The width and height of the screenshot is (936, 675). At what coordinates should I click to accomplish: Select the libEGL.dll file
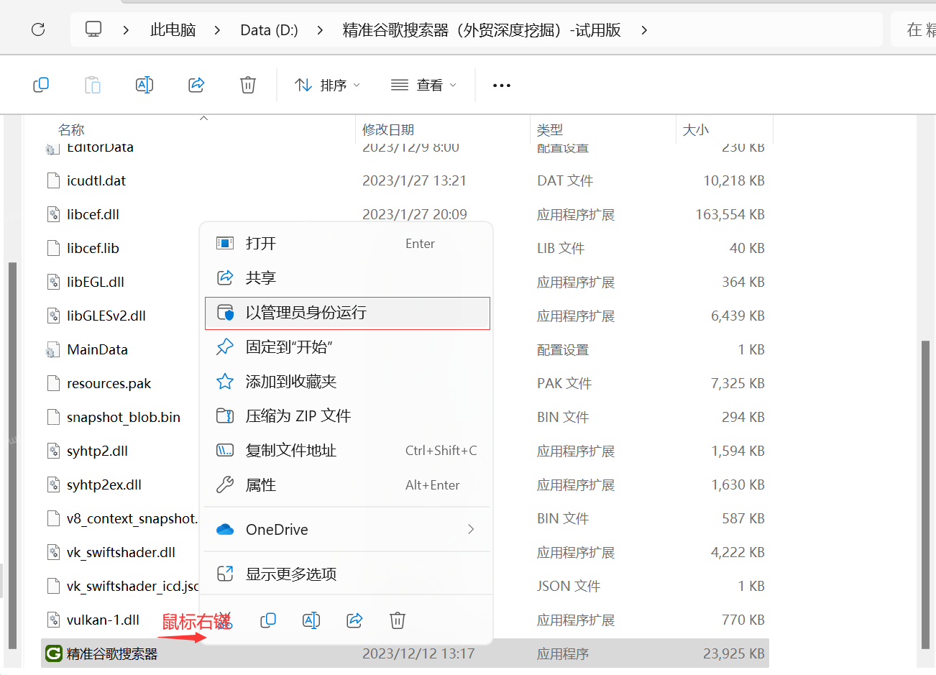pyautogui.click(x=96, y=283)
